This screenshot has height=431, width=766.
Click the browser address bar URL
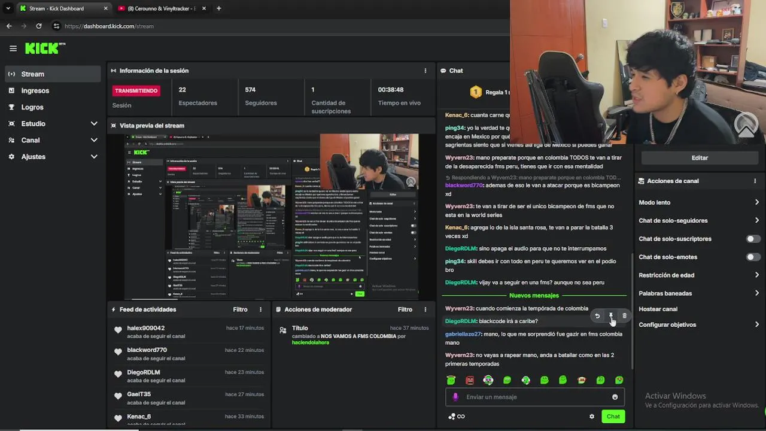point(109,26)
